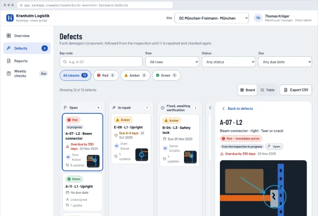Toggle the Red class filter chip
The image size is (318, 216).
click(x=106, y=75)
